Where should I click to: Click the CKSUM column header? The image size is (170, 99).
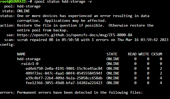click(x=157, y=54)
